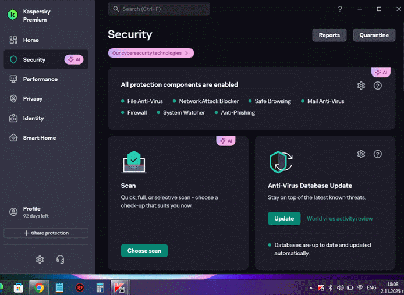Click the AI badge on Scan card
Viewport: 404px width, 295px height.
coord(226,141)
